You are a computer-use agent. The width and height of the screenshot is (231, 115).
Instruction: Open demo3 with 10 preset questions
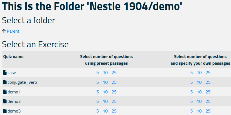(105, 111)
